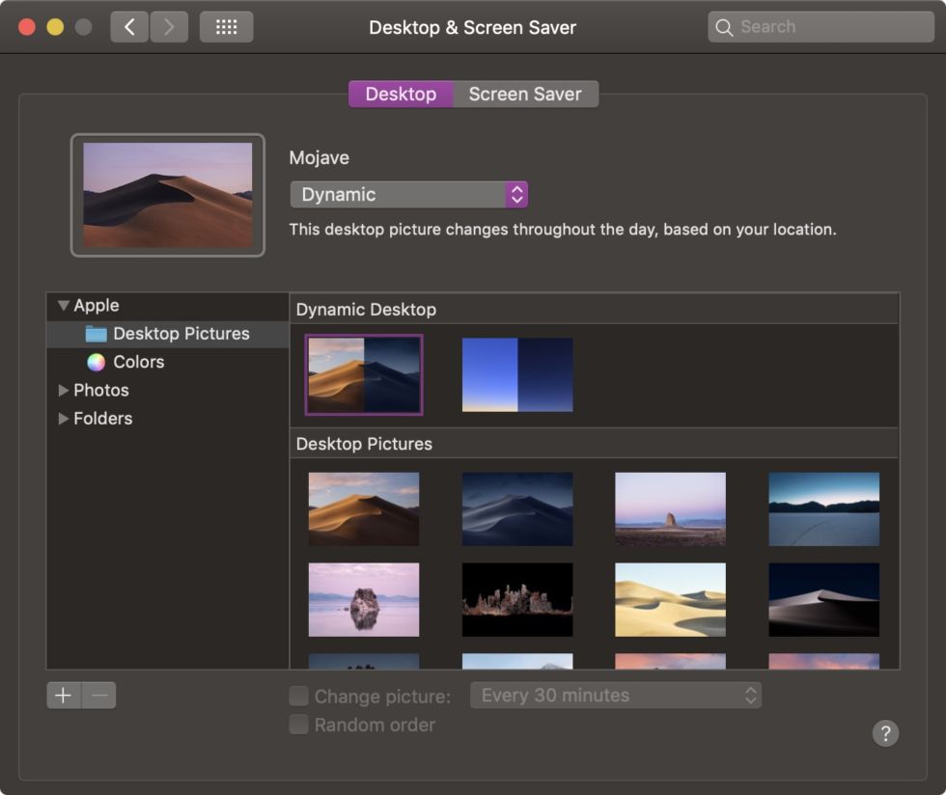Select the Desktop tab
This screenshot has height=795, width=946.
tap(401, 94)
